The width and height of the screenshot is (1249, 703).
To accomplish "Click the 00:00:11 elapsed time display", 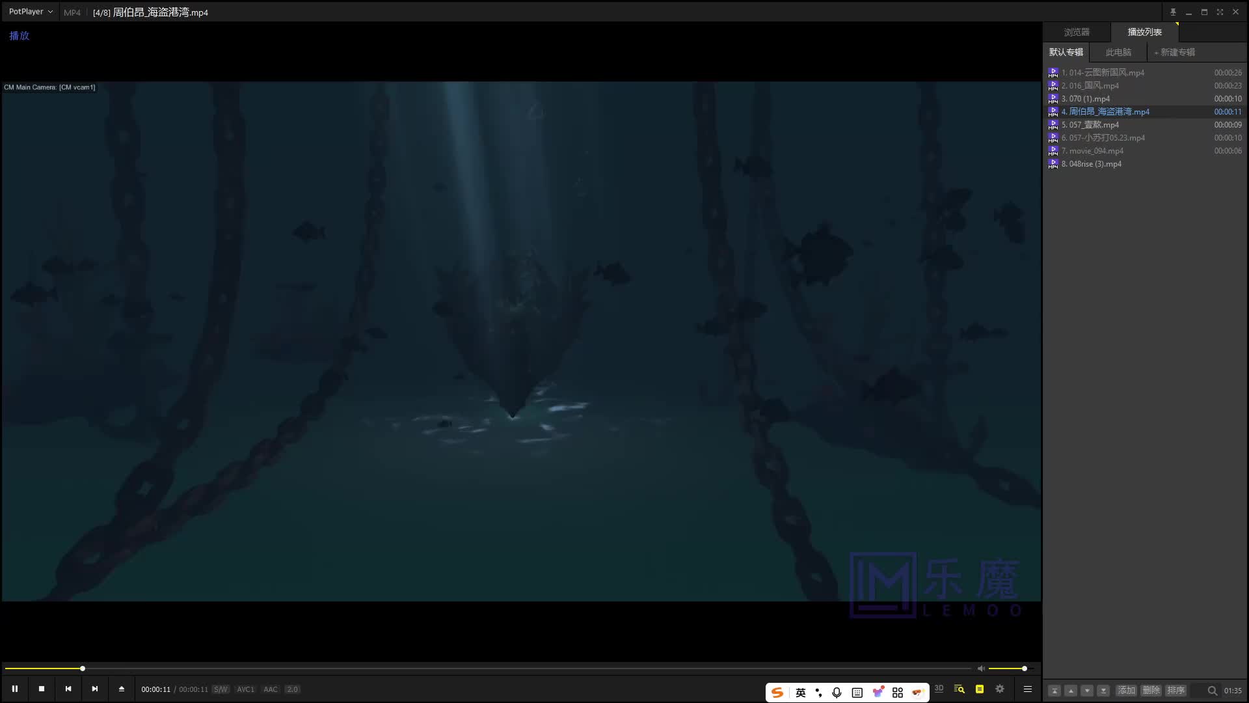I will (x=156, y=689).
